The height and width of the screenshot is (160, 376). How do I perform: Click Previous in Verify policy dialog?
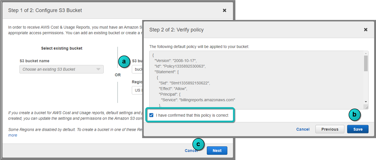330,129
